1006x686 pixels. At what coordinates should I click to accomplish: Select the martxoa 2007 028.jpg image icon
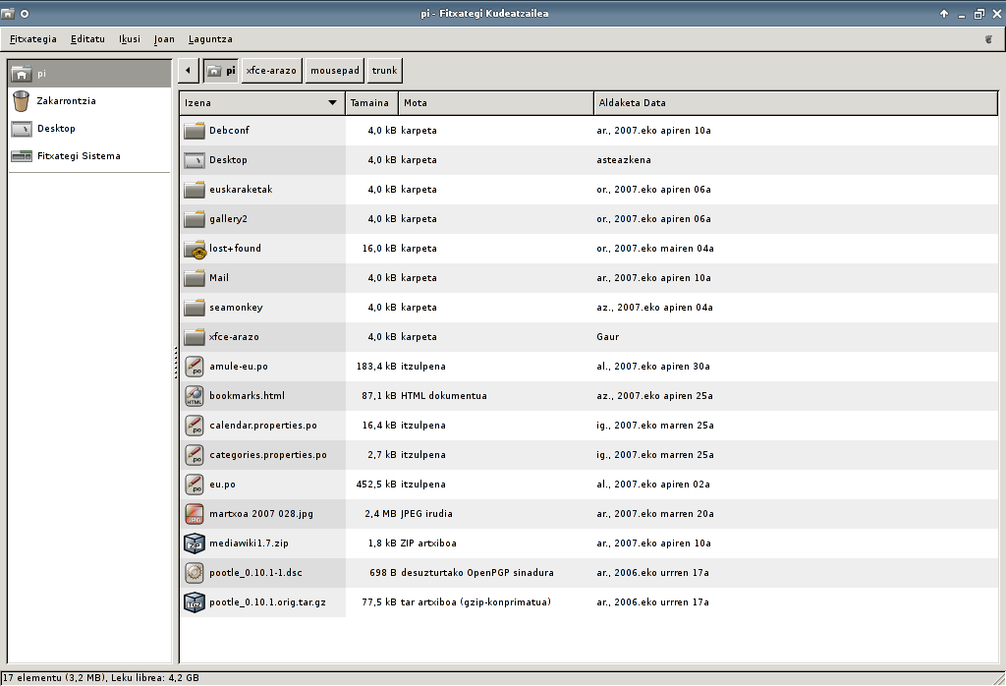point(195,514)
